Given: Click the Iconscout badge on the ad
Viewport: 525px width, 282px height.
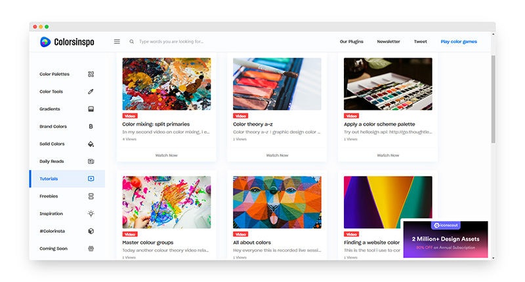Looking at the screenshot, I should coord(446,225).
